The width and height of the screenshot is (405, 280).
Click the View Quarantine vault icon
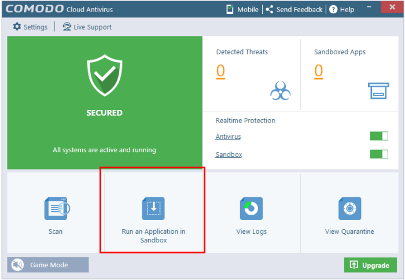349,208
